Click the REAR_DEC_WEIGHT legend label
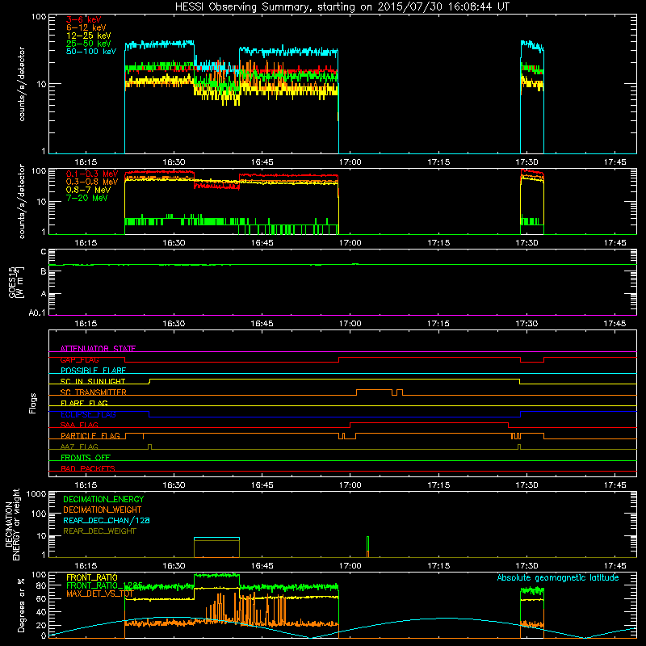The image size is (646, 646). tap(99, 531)
